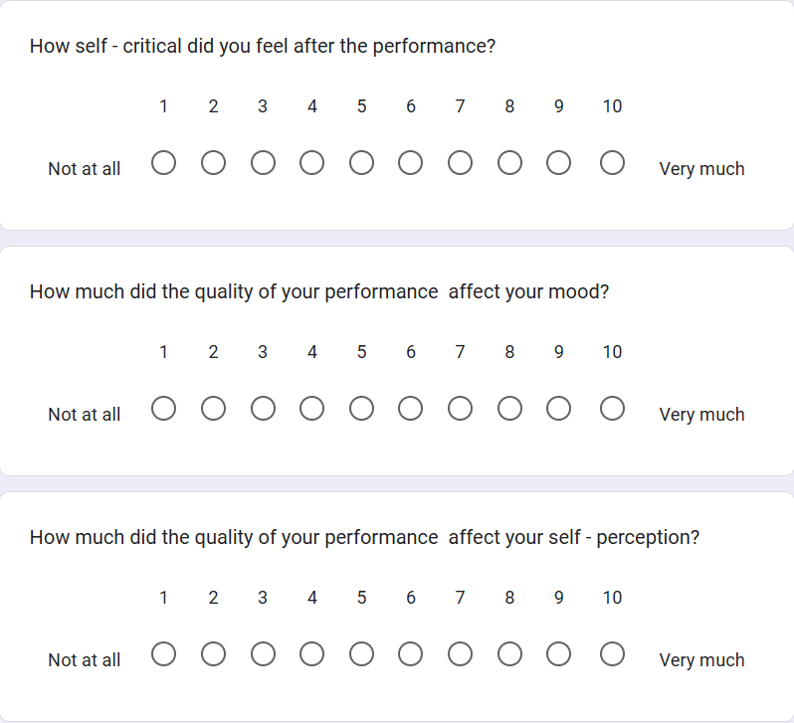Viewport: 794px width, 723px height.
Task: Select 1 for the self-perception question
Action: (x=164, y=653)
